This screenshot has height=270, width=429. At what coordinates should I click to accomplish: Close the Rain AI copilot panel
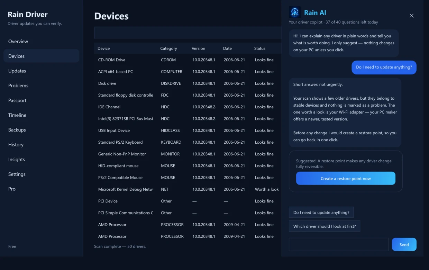point(411,16)
